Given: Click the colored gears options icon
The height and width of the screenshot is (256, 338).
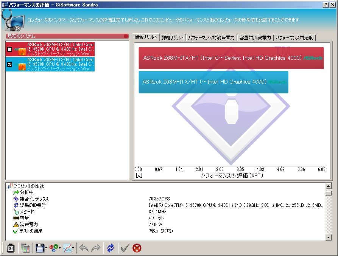Looking at the screenshot, I should coord(53,248).
